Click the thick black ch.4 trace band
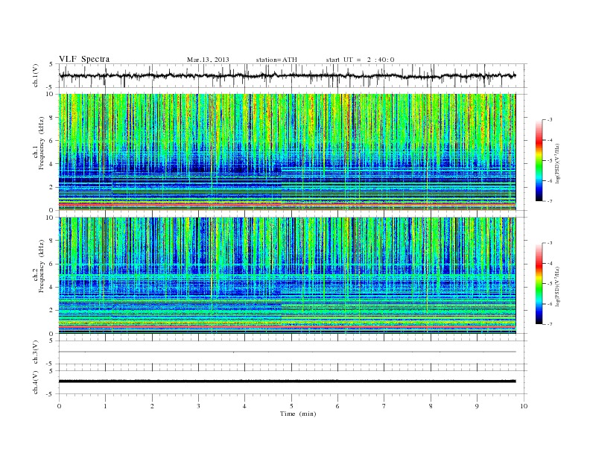 [287, 381]
